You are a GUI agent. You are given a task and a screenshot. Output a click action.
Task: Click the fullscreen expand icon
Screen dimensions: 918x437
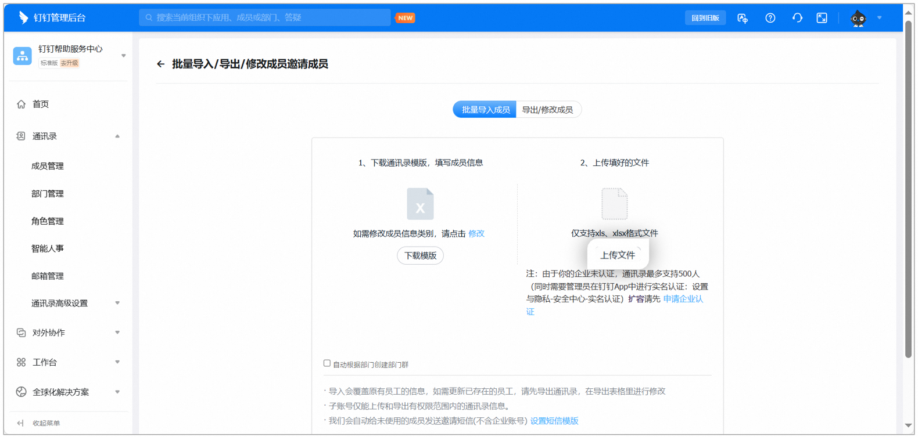[x=822, y=18]
